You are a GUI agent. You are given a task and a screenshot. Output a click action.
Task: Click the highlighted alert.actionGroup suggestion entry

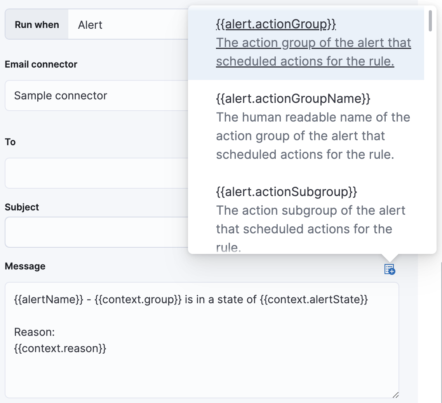click(x=307, y=43)
